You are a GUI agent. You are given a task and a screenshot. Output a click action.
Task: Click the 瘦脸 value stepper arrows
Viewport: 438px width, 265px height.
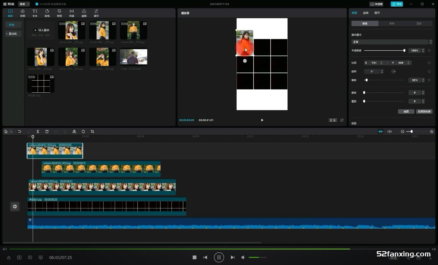tap(423, 101)
